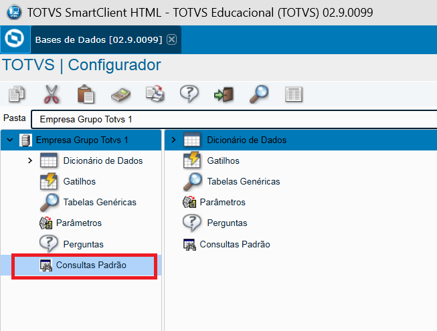Click the Pasta path input field
This screenshot has height=331, width=437.
[234, 120]
